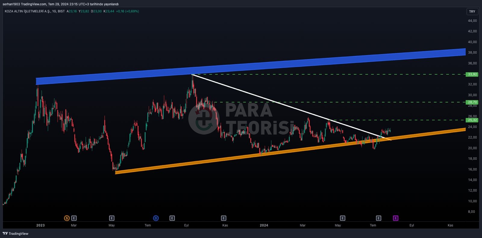The width and height of the screenshot is (482, 238).
Task: Click the 16,00 price axis label
Action: pyautogui.click(x=472, y=170)
